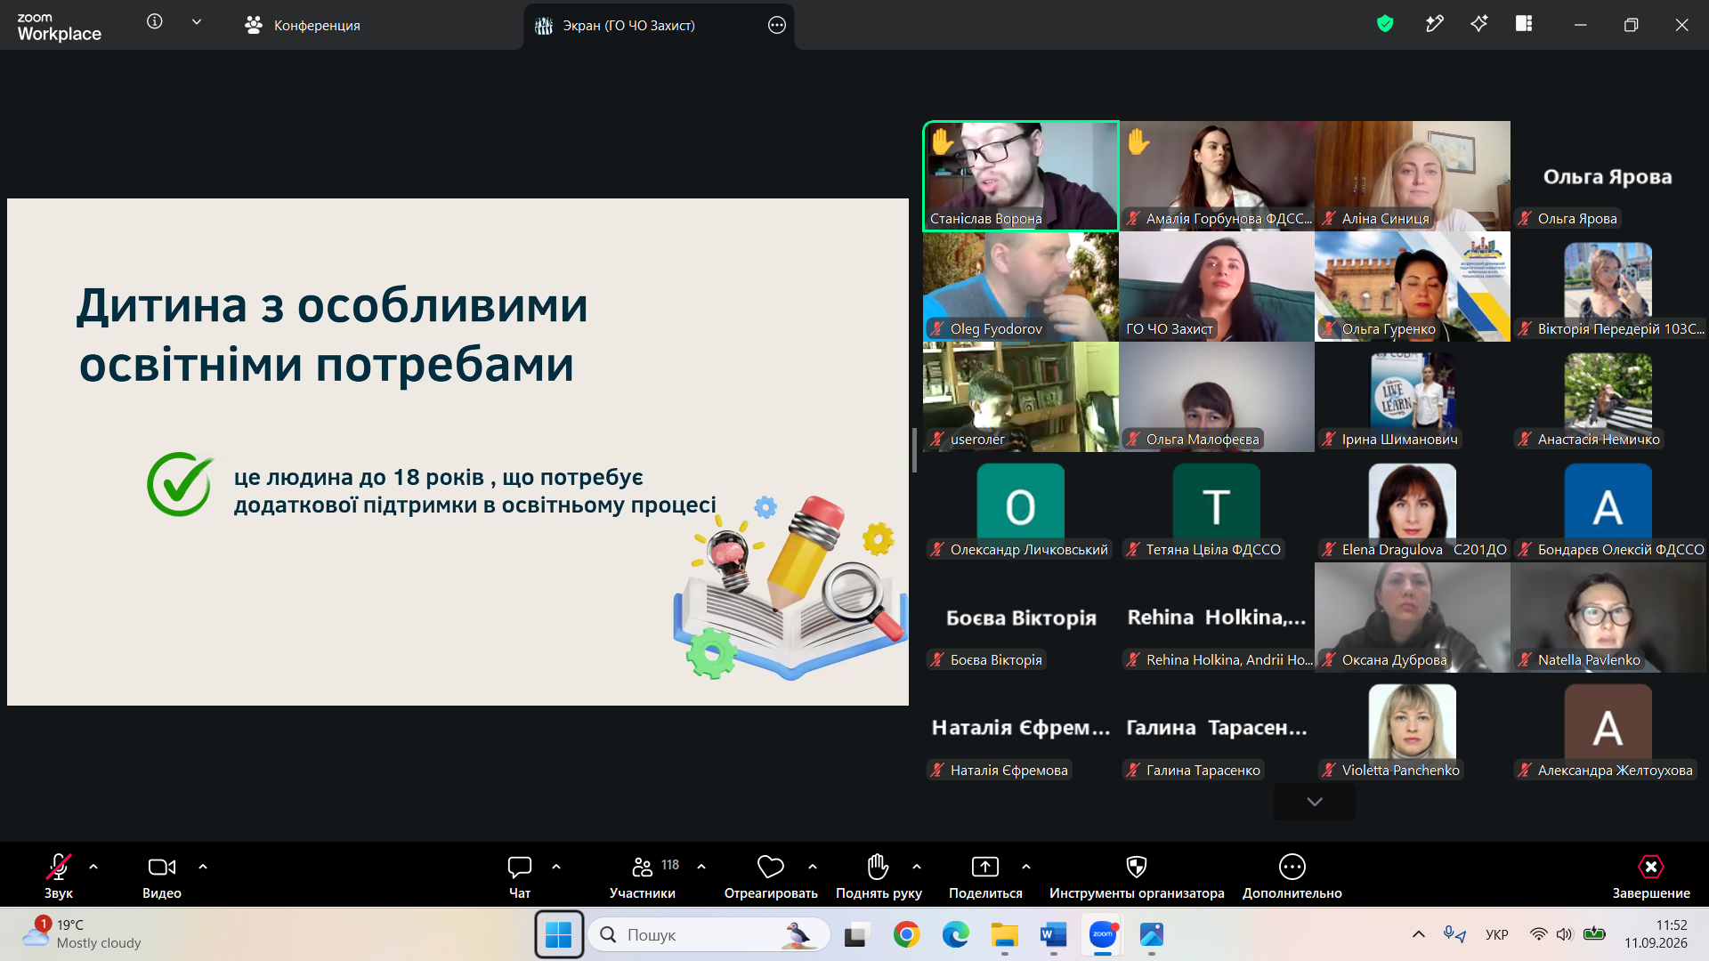
Task: Show more participants with down chevron
Action: tap(1315, 802)
